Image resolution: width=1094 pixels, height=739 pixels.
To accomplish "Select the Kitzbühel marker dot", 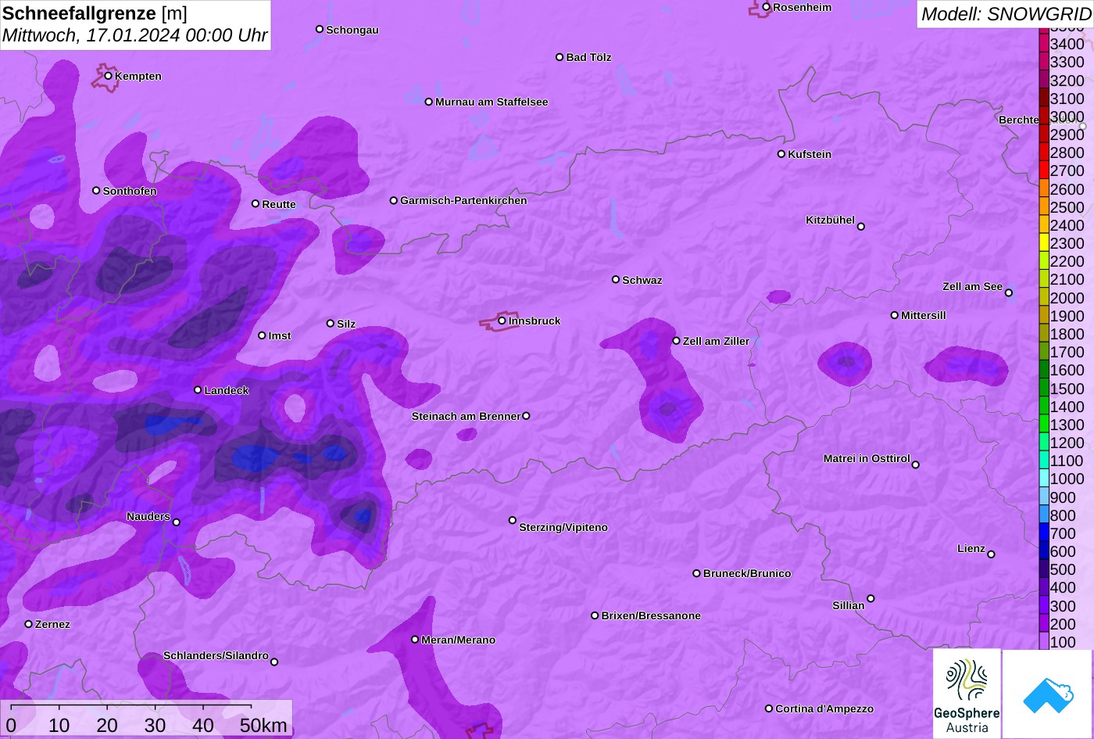I will [861, 227].
